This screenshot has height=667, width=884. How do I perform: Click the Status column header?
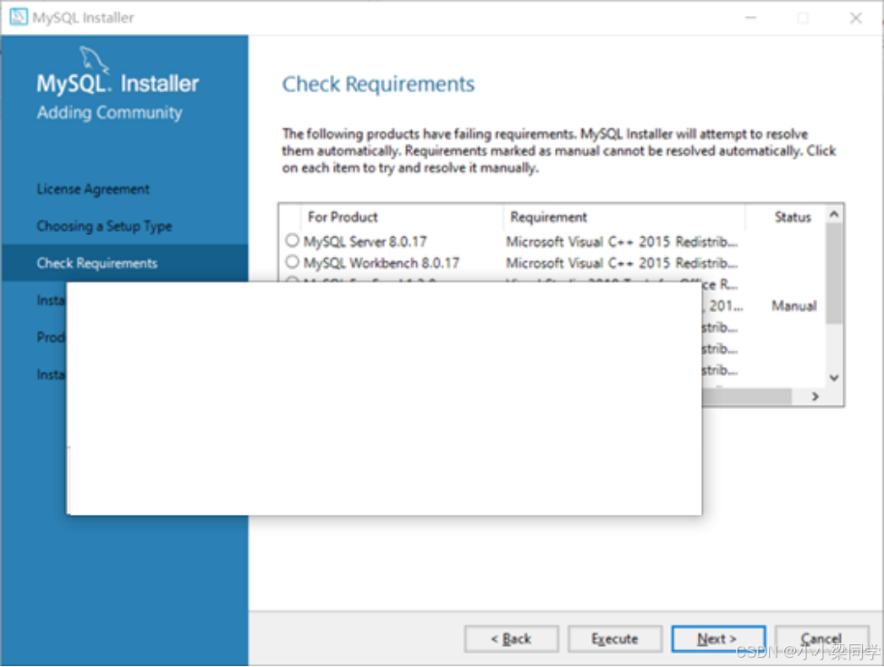[792, 217]
